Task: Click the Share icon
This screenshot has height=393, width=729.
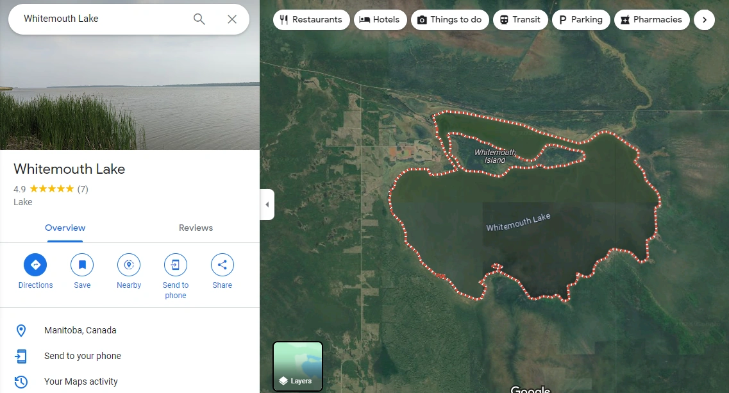Action: (x=222, y=265)
